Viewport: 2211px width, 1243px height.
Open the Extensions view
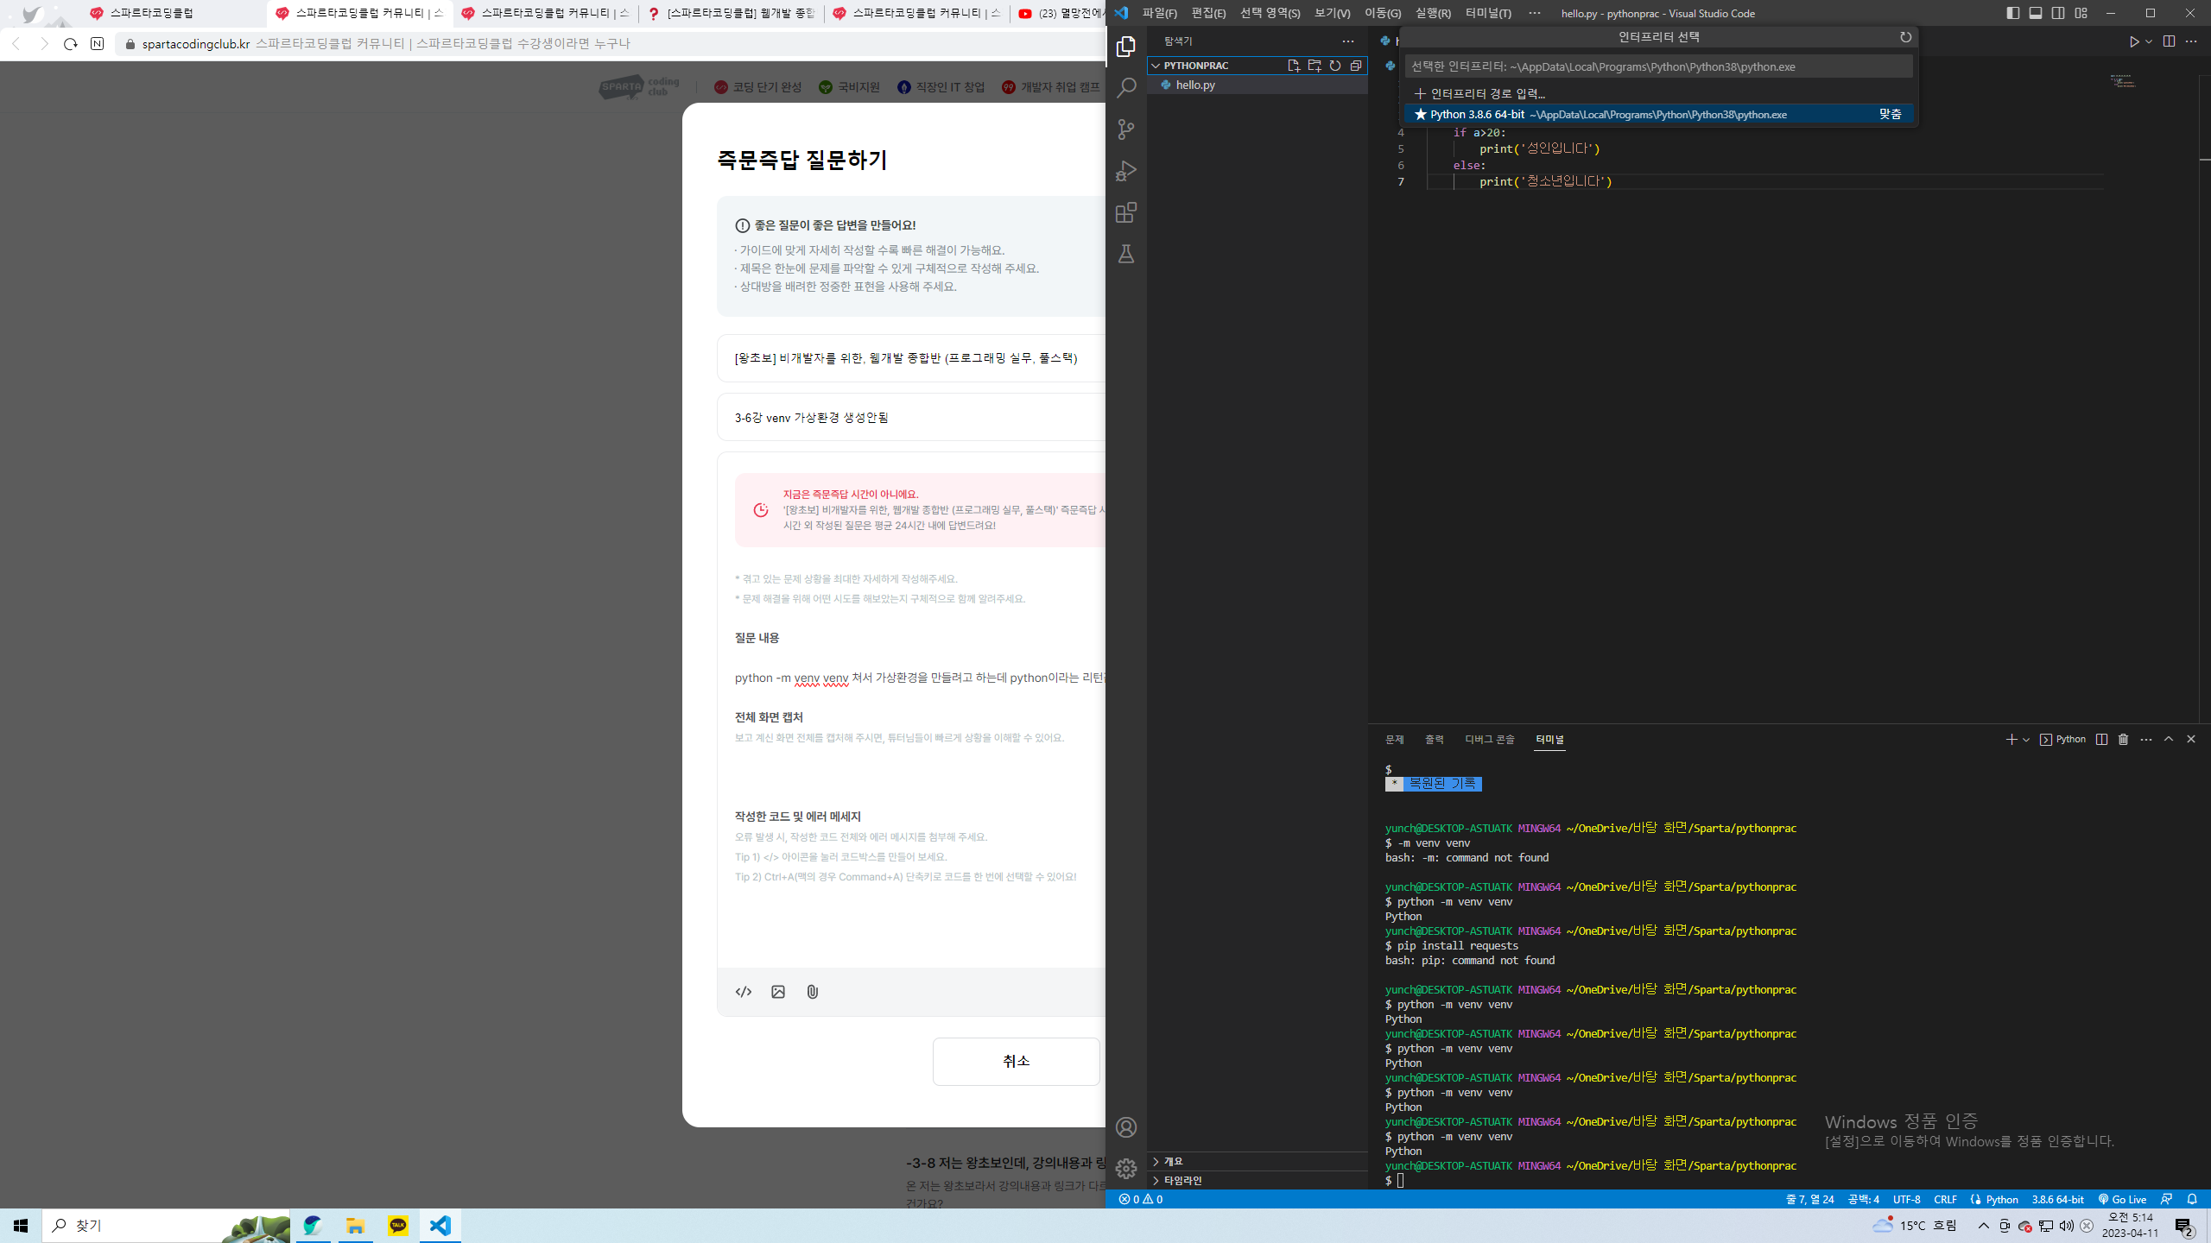(1126, 212)
